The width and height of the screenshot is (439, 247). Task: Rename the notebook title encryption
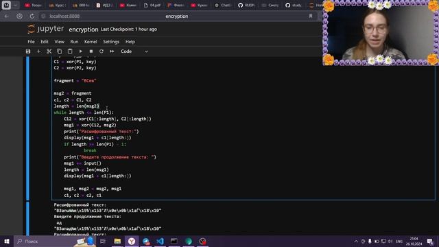(x=84, y=30)
